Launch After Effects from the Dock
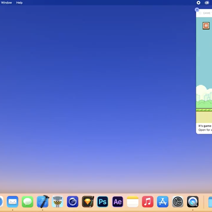Image resolution: width=212 pixels, height=212 pixels. pos(118,201)
